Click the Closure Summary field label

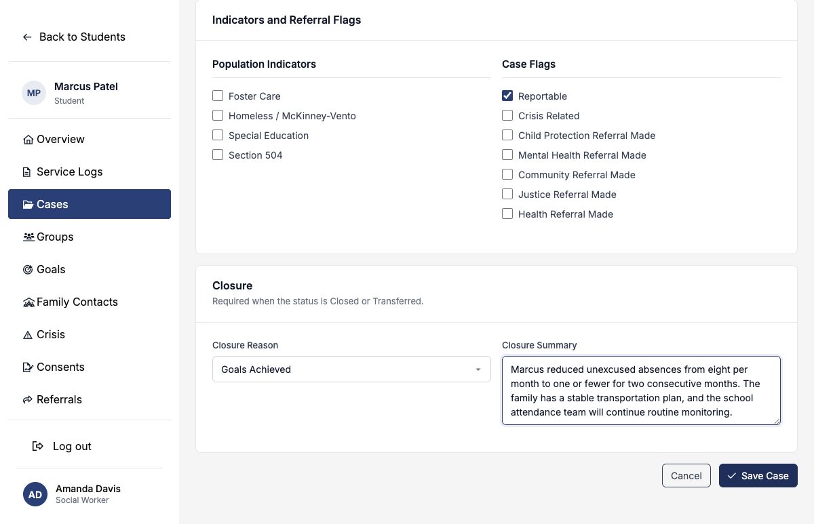coord(539,345)
